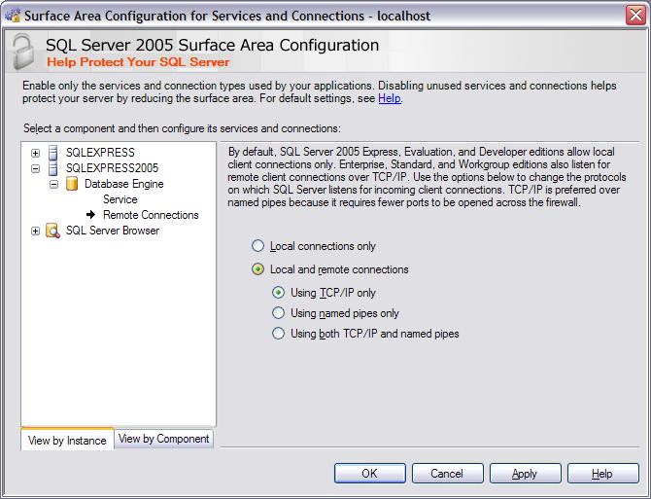Screen dimensions: 651x499
Task: Click the SQLEXPRESS2005 server instance icon
Action: click(53, 168)
